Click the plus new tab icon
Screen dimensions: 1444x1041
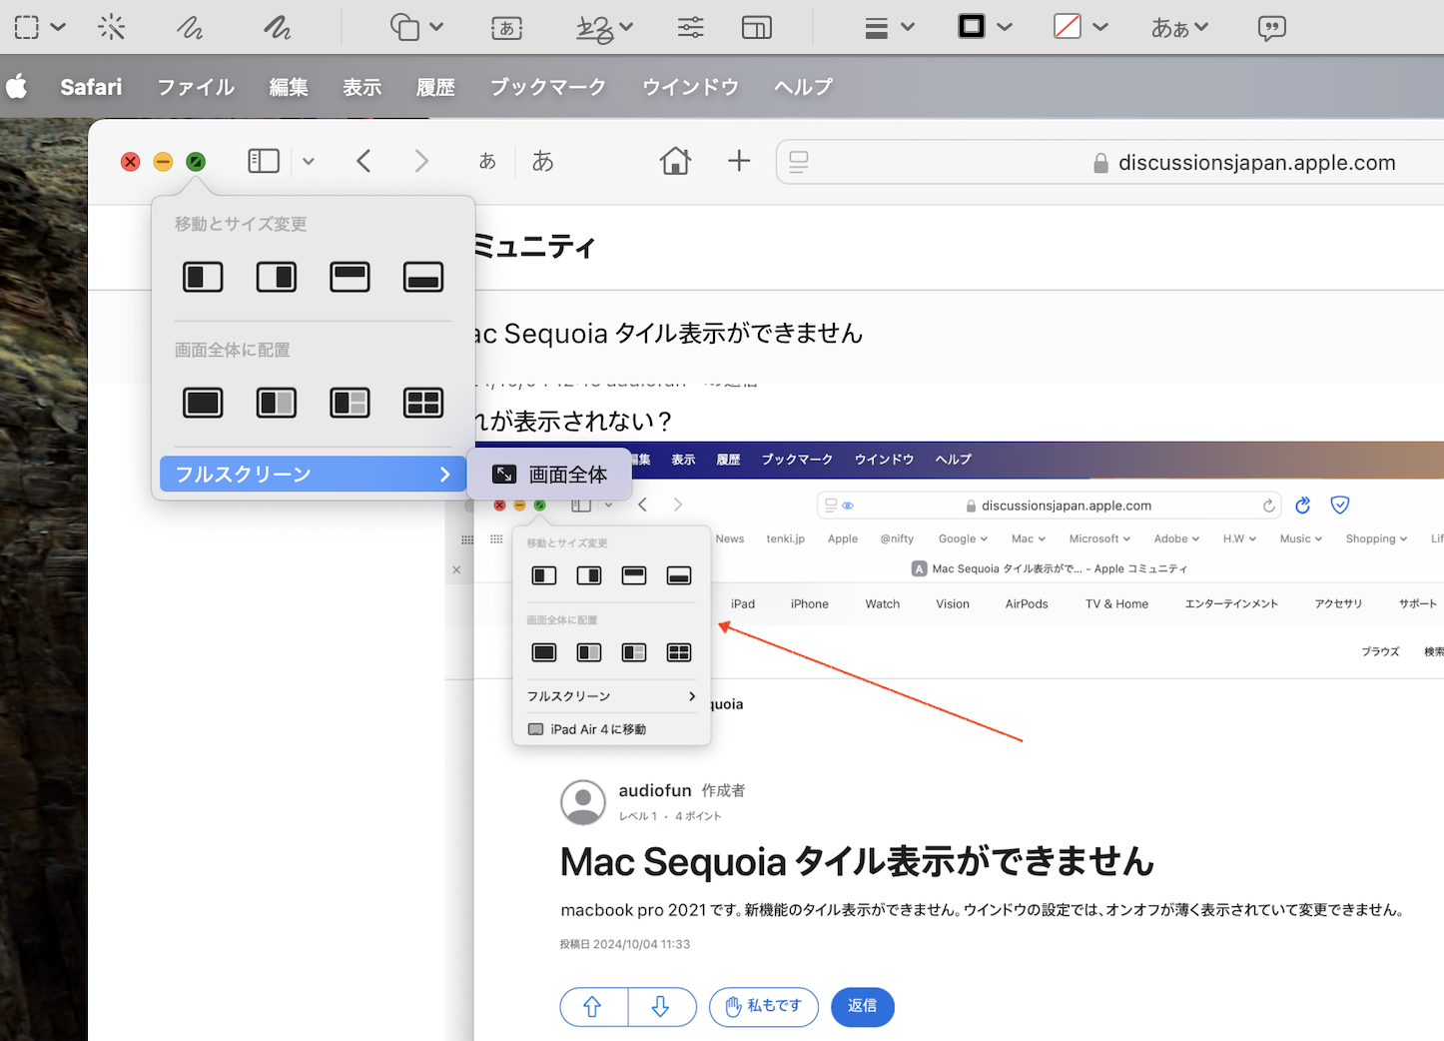pyautogui.click(x=739, y=161)
